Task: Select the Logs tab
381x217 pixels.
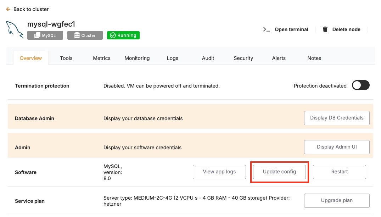Action: tap(173, 58)
